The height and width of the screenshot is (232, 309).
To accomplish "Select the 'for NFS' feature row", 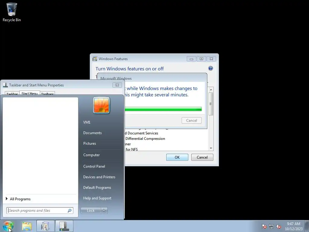I will 132,149.
